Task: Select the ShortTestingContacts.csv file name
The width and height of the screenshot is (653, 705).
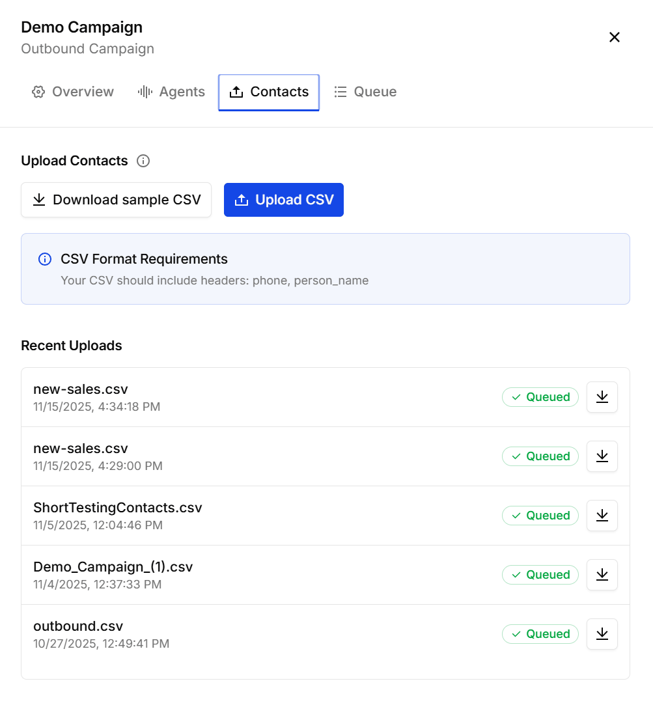Action: [118, 508]
